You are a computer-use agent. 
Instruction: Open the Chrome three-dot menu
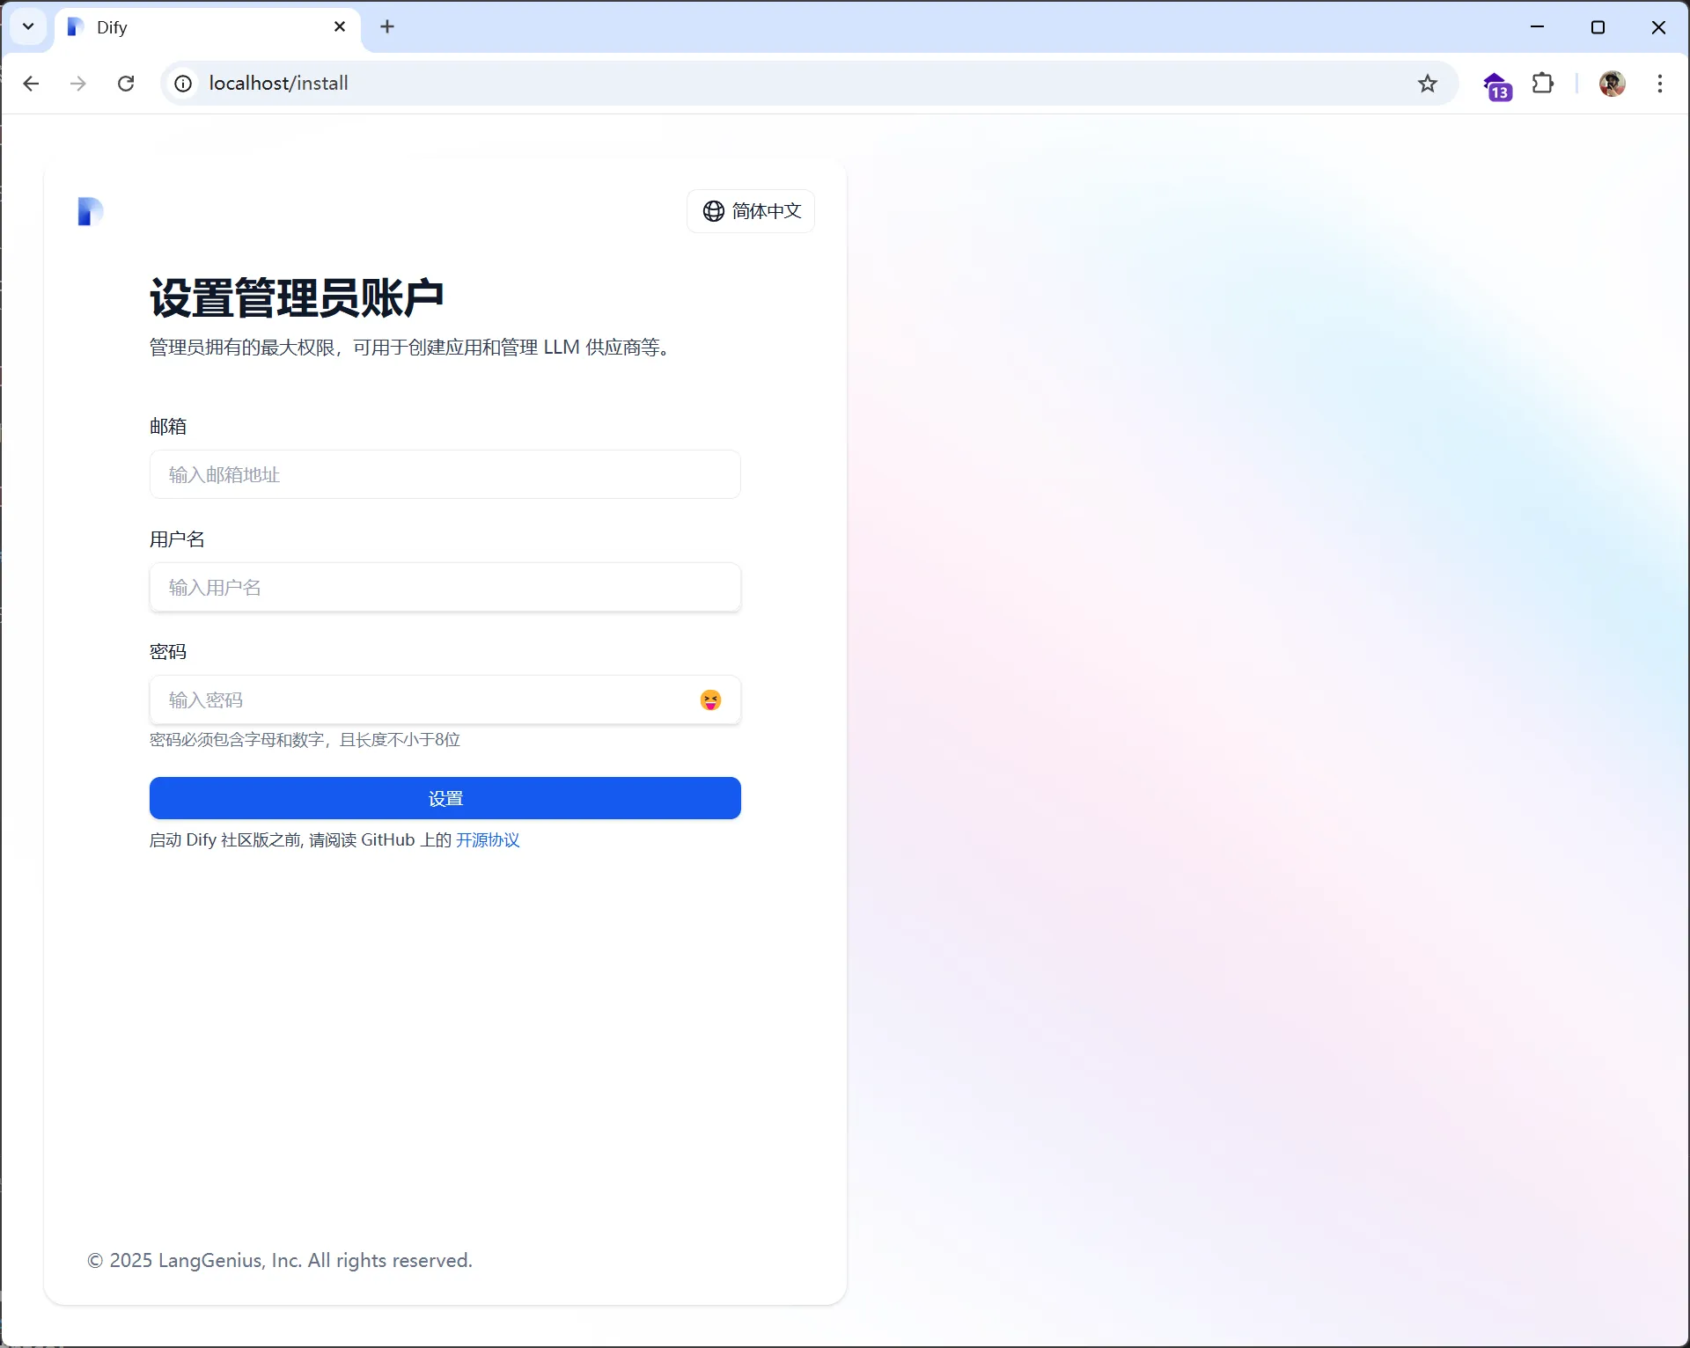[x=1660, y=83]
